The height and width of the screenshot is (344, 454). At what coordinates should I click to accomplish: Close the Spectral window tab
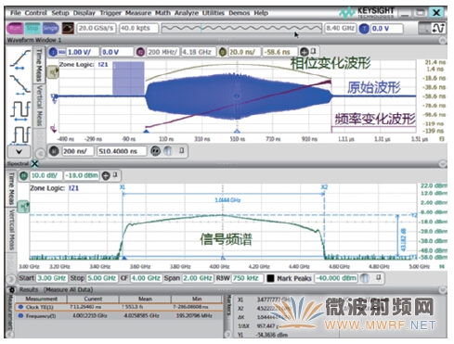click(35, 163)
